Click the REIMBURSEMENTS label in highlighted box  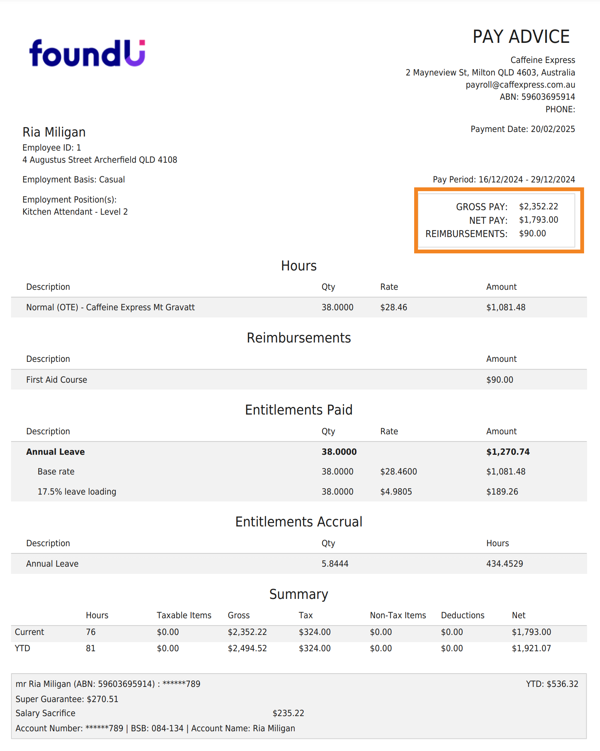tap(466, 234)
